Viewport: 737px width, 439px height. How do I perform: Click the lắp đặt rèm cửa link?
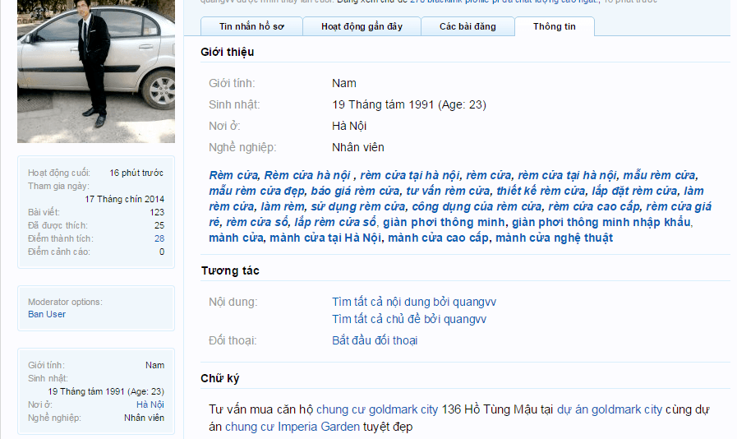point(634,191)
